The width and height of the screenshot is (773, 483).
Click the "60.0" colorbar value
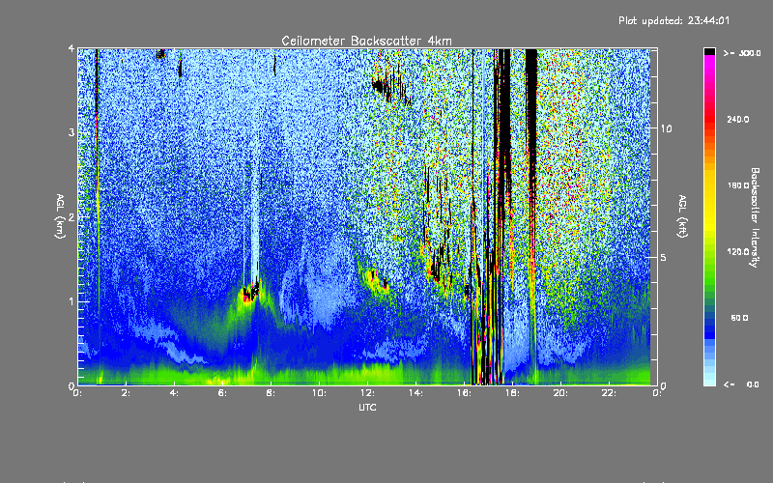pyautogui.click(x=739, y=318)
